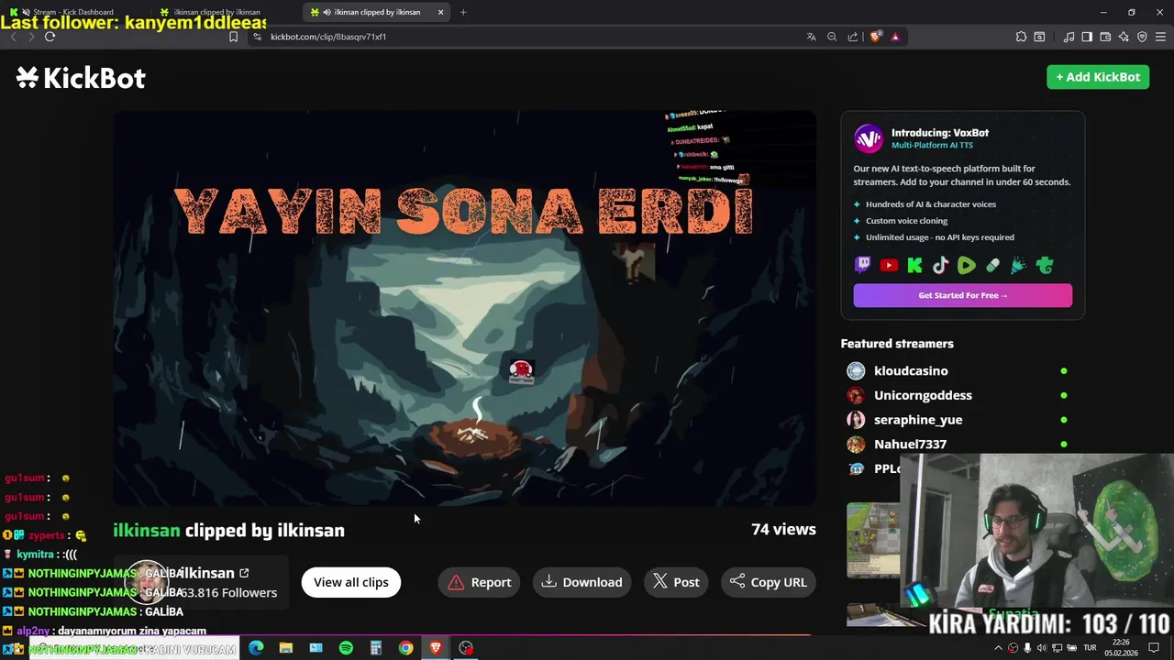
Task: Post the clip to X
Action: 676,582
